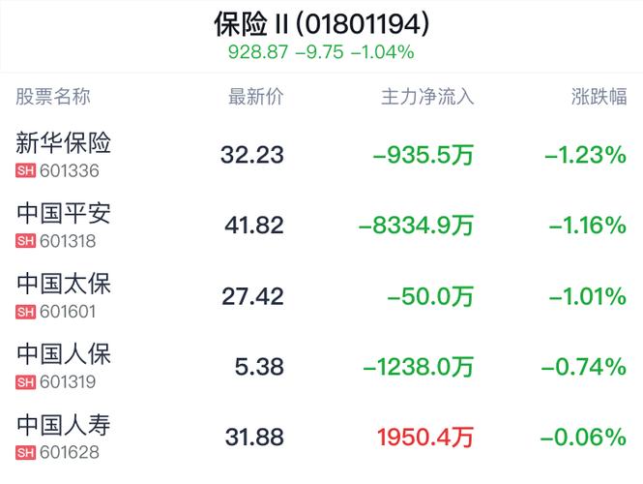Click the SH badge beside code 601628
The height and width of the screenshot is (484, 643).
coord(25,452)
